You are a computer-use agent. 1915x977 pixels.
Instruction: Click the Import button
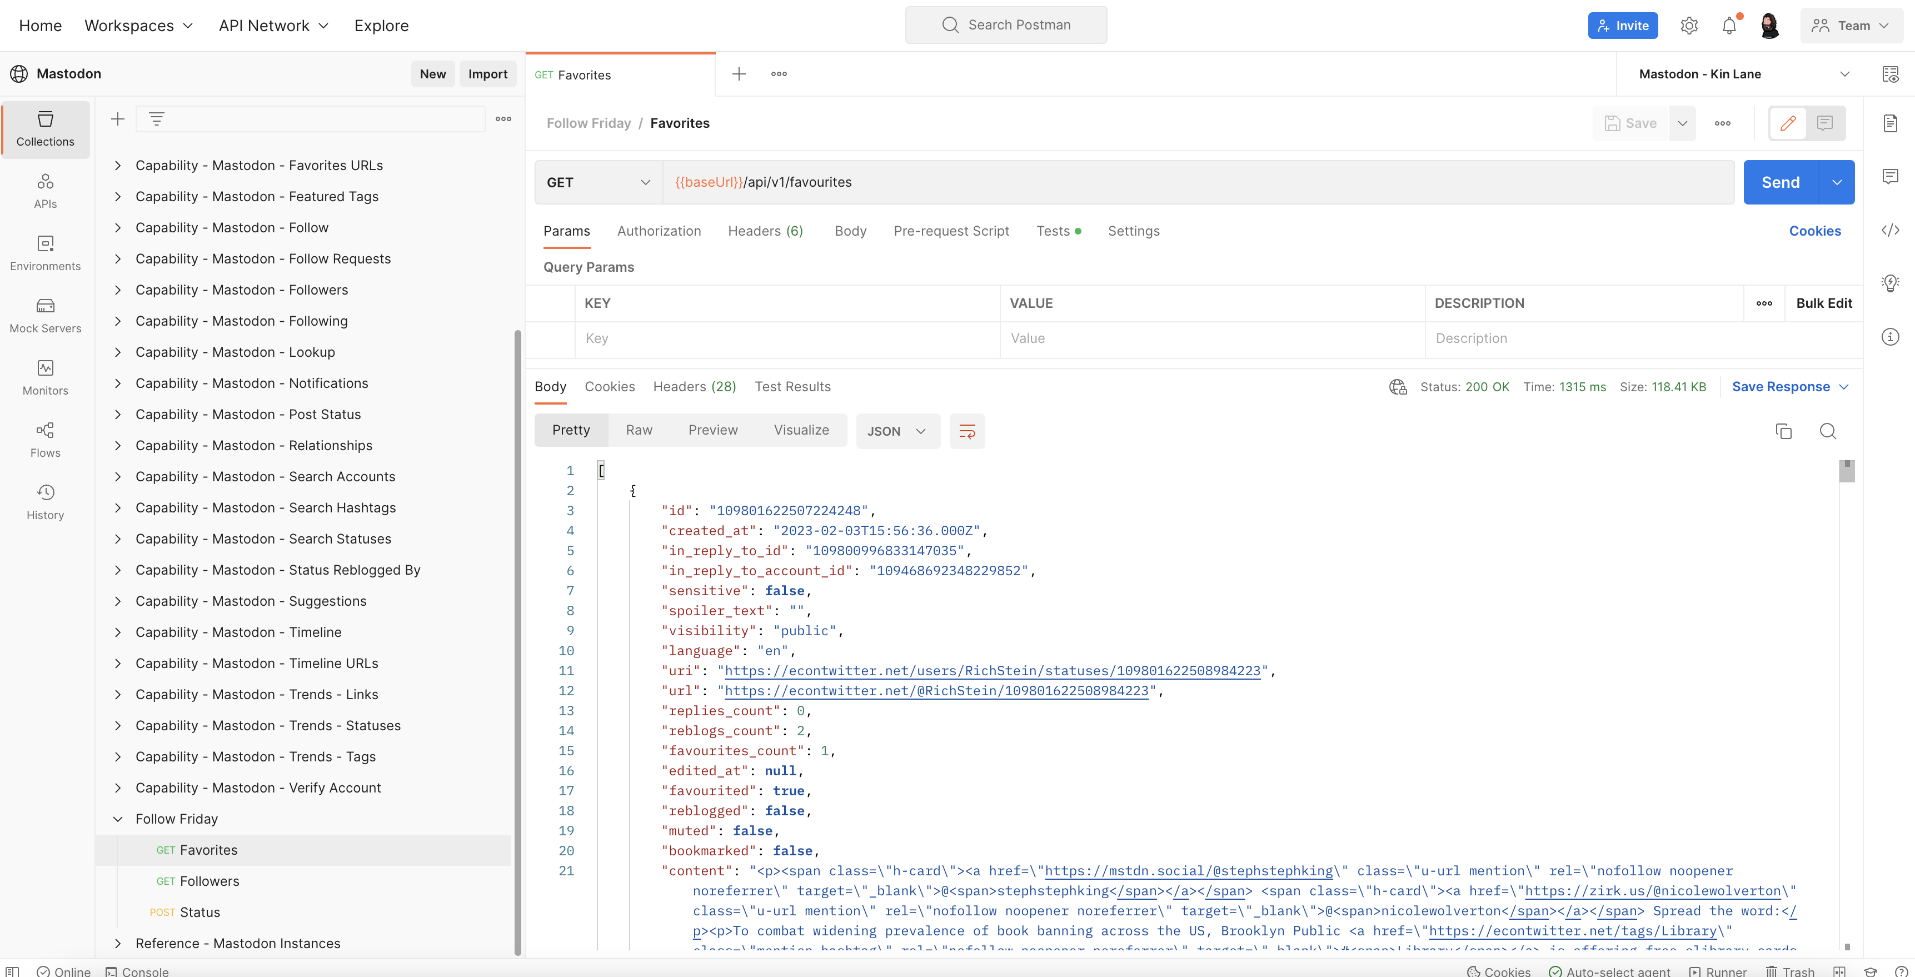tap(488, 73)
